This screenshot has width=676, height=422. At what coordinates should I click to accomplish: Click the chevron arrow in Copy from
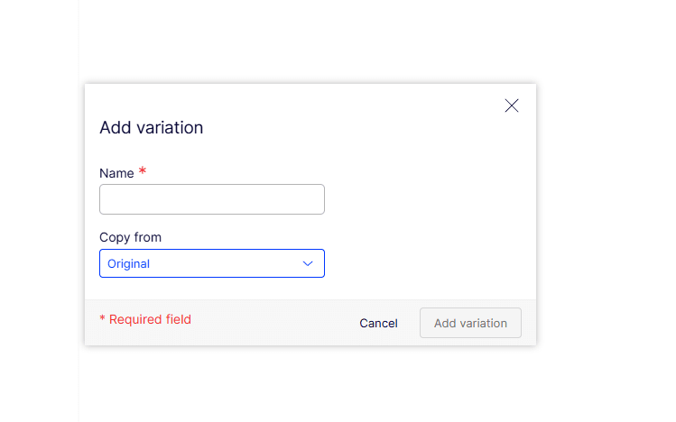pyautogui.click(x=308, y=263)
